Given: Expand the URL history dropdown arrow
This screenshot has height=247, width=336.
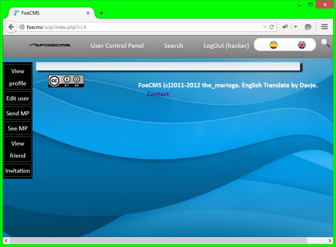Looking at the screenshot, I should [x=265, y=27].
